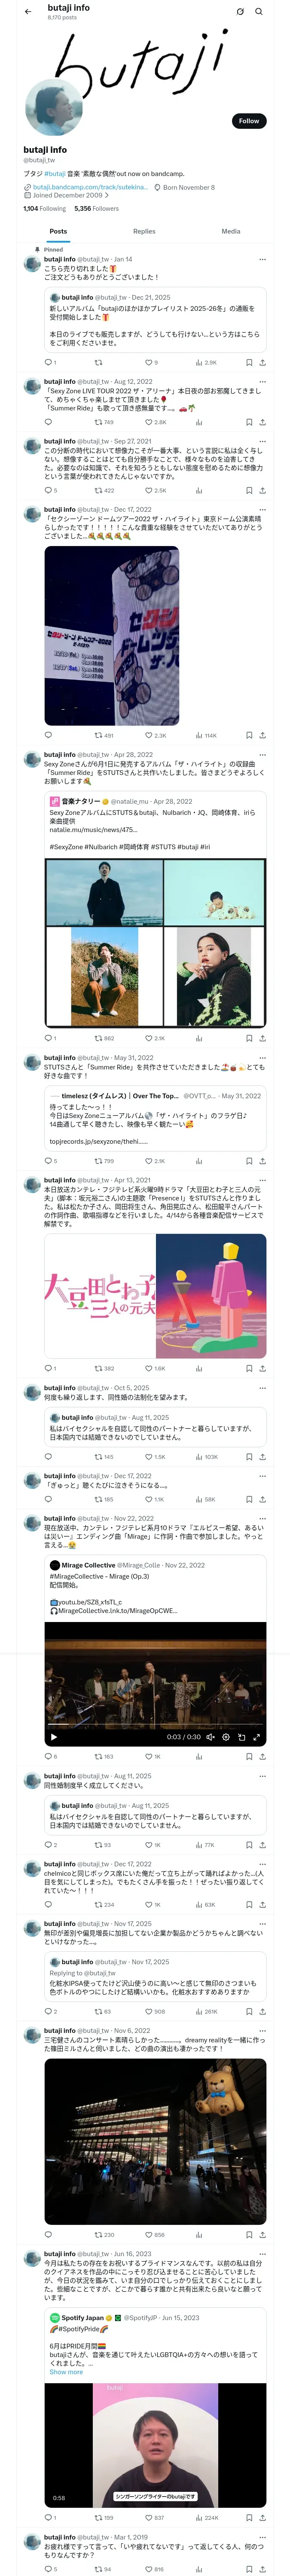This screenshot has width=290, height=2576.
Task: Open the search icon in header
Action: 259,12
